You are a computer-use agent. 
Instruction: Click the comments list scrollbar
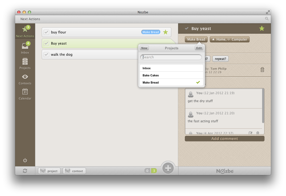tap(263, 106)
